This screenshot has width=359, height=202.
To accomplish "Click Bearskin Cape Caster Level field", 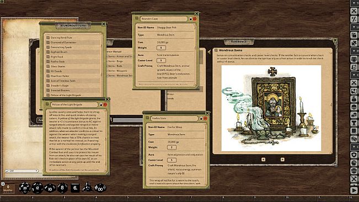I will pos(161,61).
